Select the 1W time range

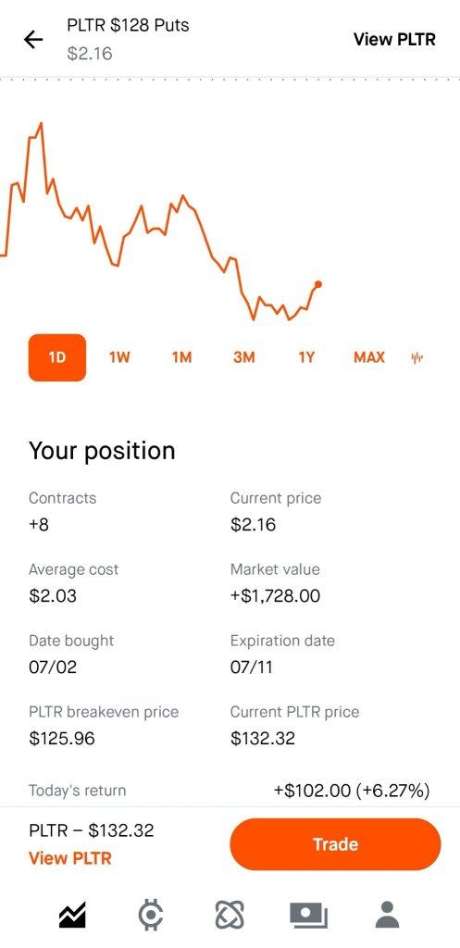click(119, 357)
